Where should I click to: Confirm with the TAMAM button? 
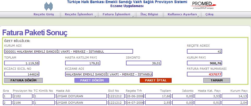coord(217,80)
